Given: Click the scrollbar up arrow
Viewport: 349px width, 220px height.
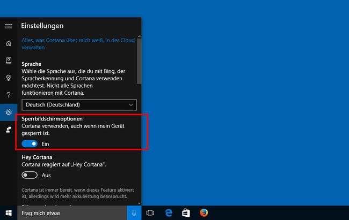Looking at the screenshot, I should (x=140, y=36).
